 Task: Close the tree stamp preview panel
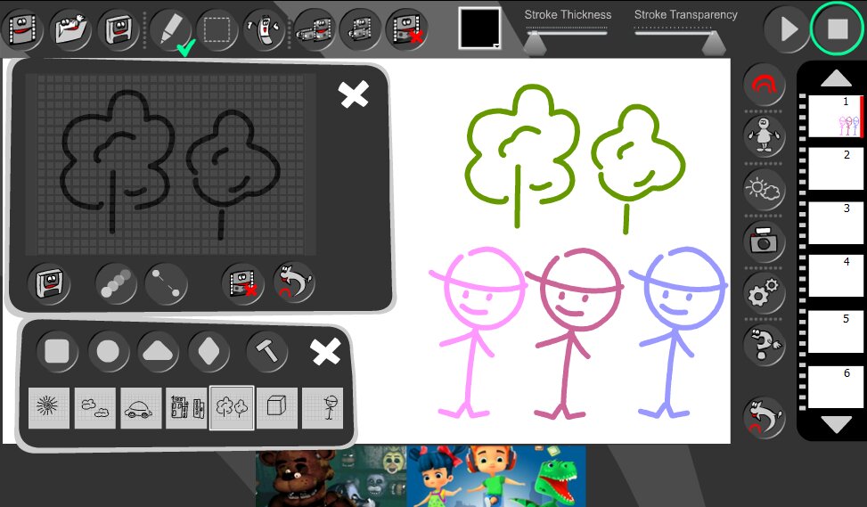coord(354,94)
